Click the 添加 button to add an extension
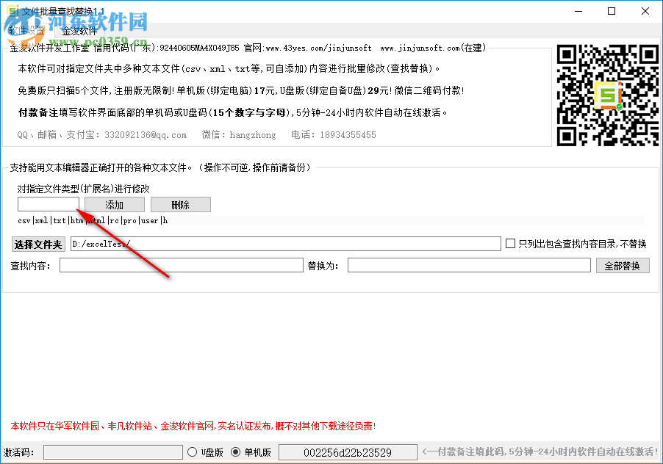 point(114,204)
